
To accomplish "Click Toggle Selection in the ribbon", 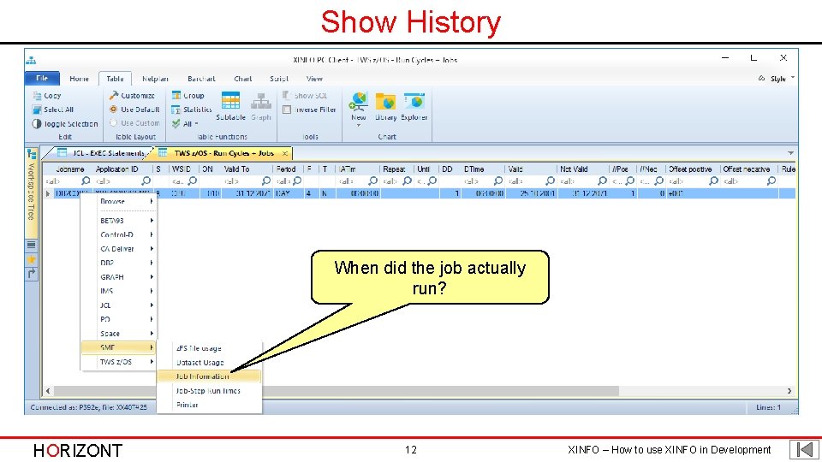I will [x=65, y=123].
